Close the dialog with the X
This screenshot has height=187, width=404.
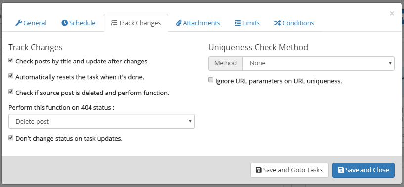click(x=392, y=14)
